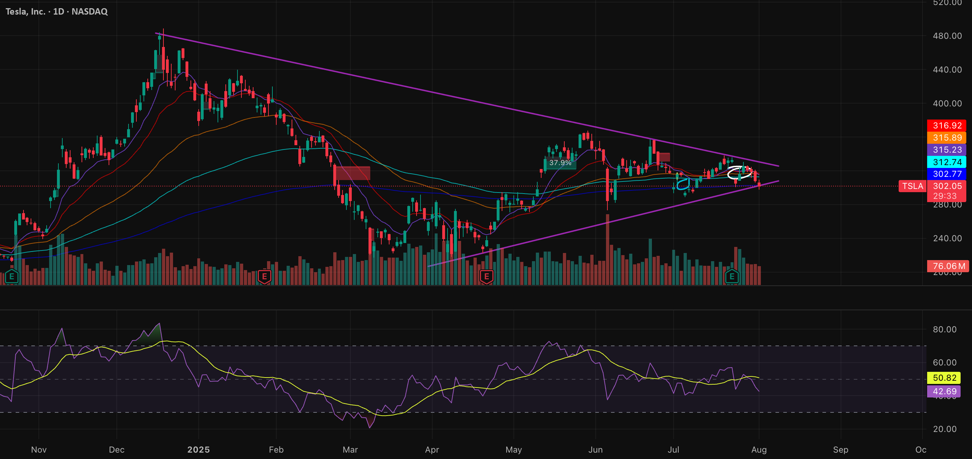Select the white ellipse drawing on the chart

739,173
